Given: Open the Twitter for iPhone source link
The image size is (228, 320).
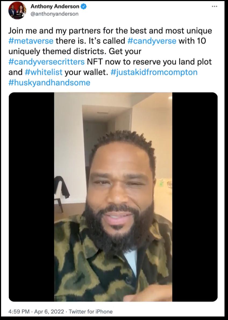Looking at the screenshot, I should coord(90,311).
